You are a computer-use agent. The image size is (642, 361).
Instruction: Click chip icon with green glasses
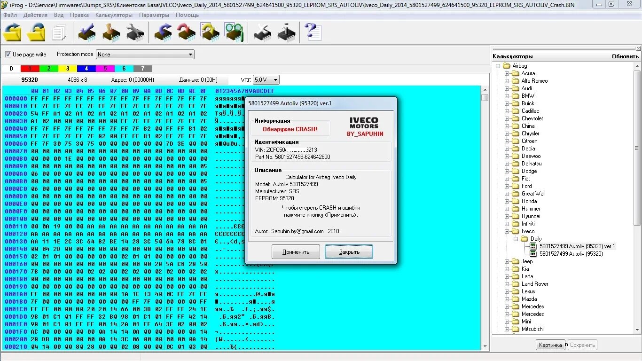(234, 32)
